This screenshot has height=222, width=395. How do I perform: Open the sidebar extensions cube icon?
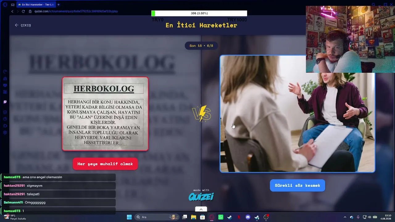point(5,126)
